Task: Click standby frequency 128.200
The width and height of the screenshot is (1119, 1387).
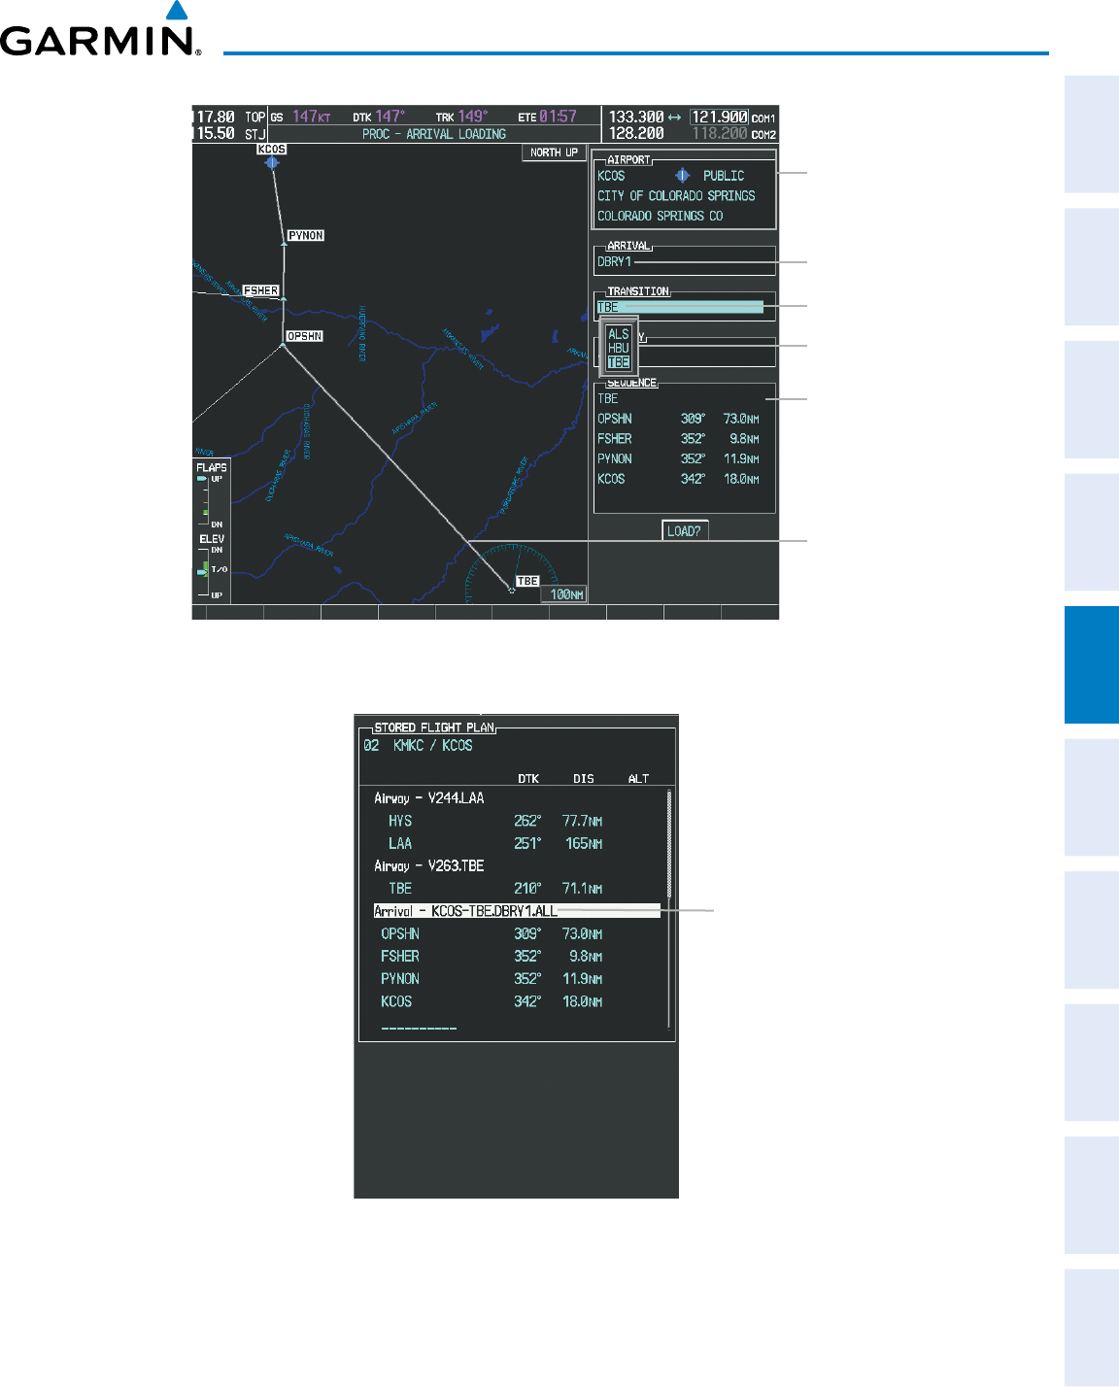Action: (x=636, y=133)
